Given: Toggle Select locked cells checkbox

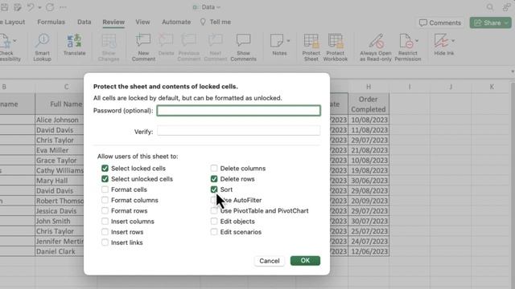Looking at the screenshot, I should [x=105, y=169].
